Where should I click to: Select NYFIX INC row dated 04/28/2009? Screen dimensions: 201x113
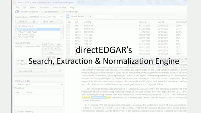pyautogui.click(x=69, y=26)
